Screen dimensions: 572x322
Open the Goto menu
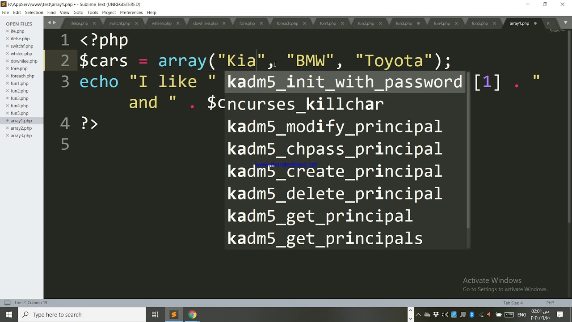point(78,13)
